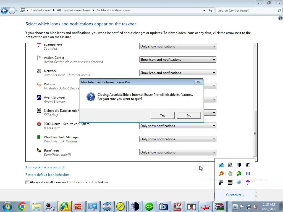Click the half-moon globe taskbar button
The height and width of the screenshot is (212, 283).
pyautogui.click(x=135, y=206)
